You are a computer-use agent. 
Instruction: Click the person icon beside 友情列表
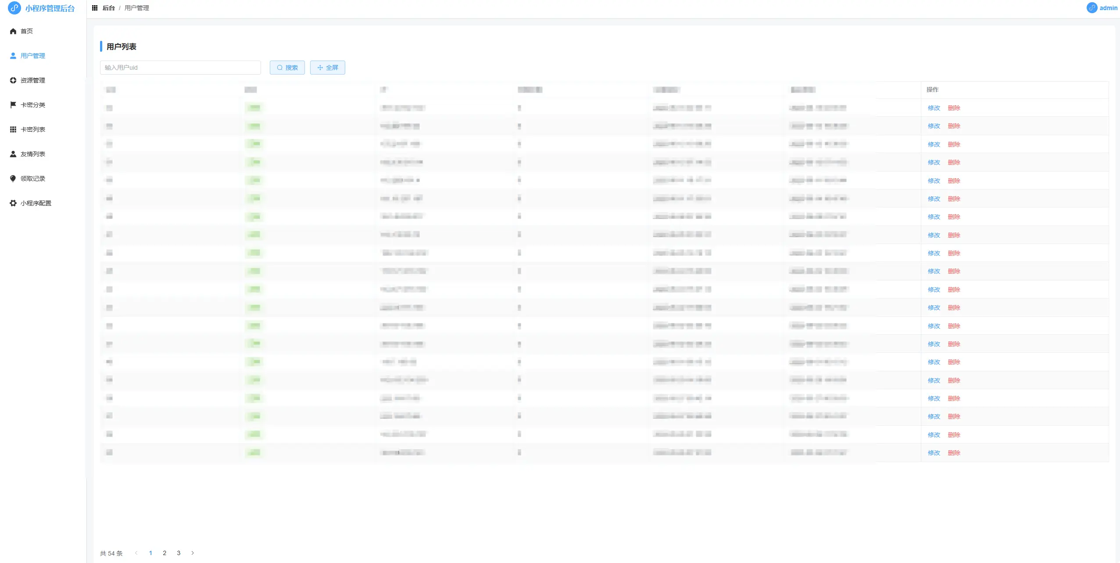(x=13, y=154)
